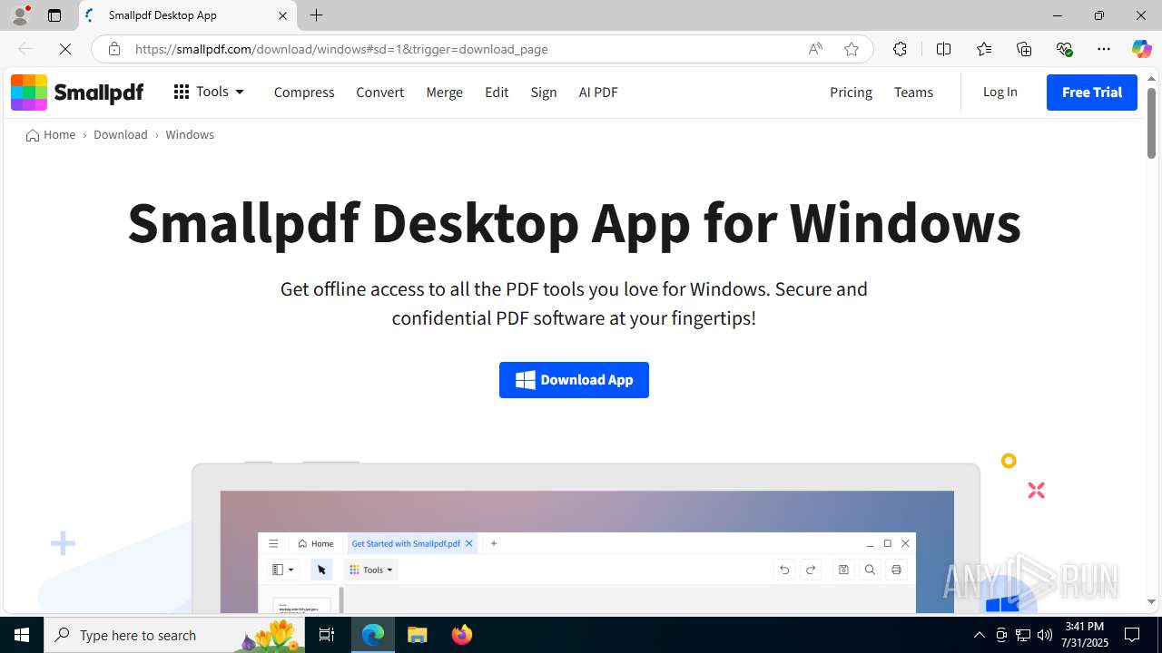The width and height of the screenshot is (1162, 653).
Task: Open the Teams page link
Action: (x=913, y=92)
